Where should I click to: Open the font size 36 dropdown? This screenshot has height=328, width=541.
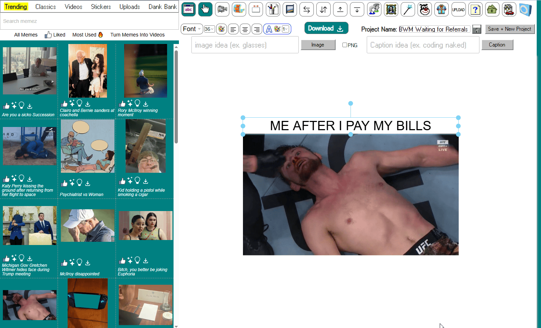point(209,29)
